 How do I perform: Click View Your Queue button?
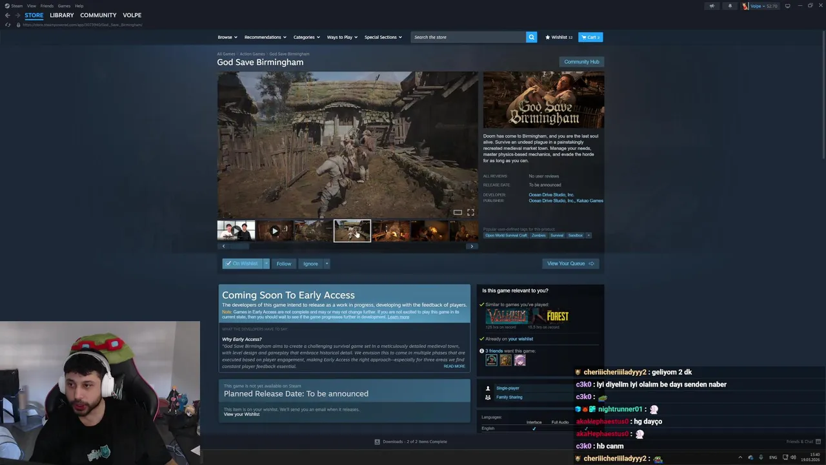(570, 263)
